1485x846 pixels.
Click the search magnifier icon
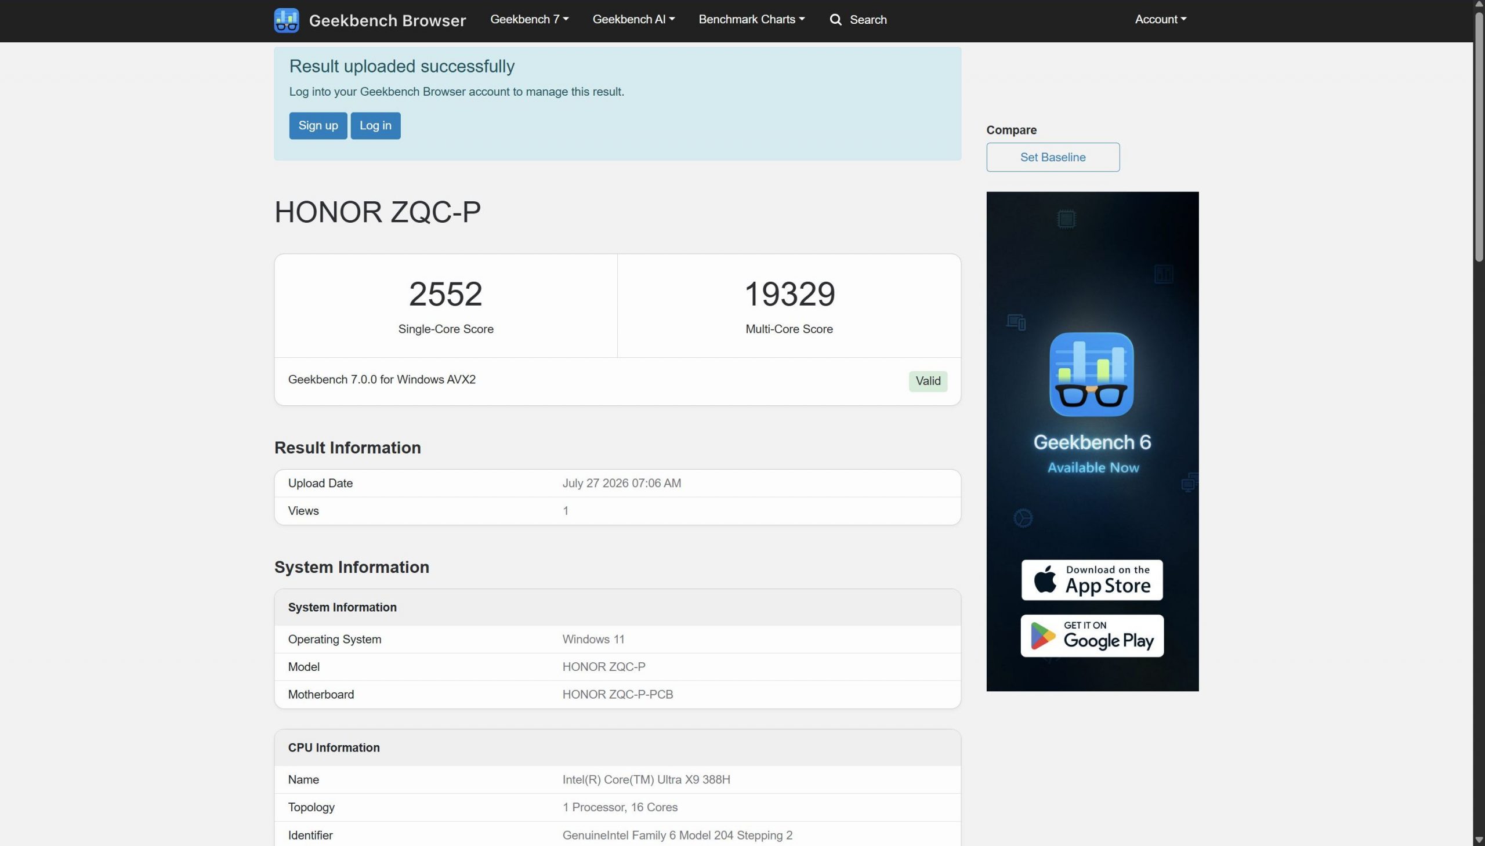[x=835, y=20]
